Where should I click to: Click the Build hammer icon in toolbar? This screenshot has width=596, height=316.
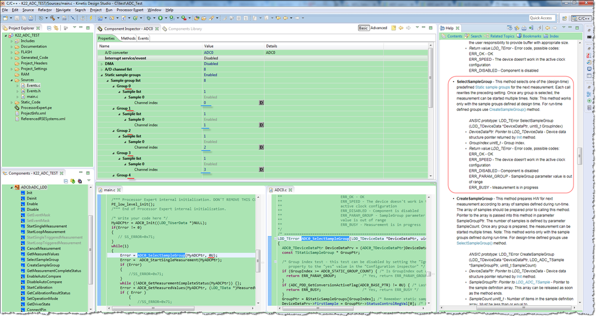53,18
